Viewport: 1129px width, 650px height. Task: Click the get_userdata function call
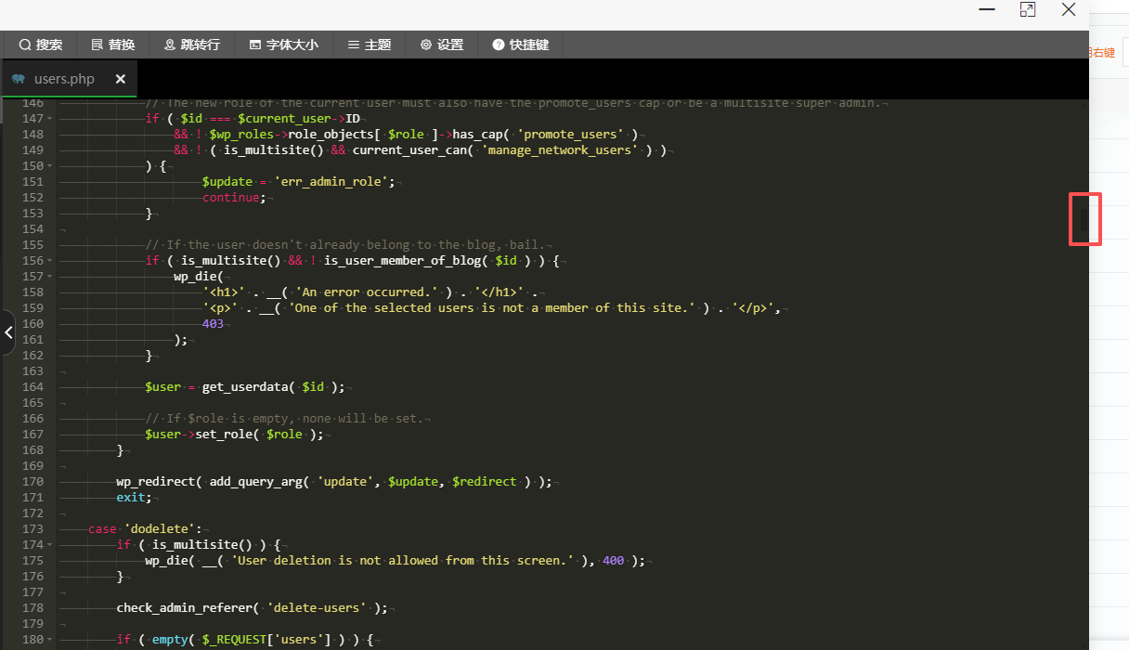point(244,387)
